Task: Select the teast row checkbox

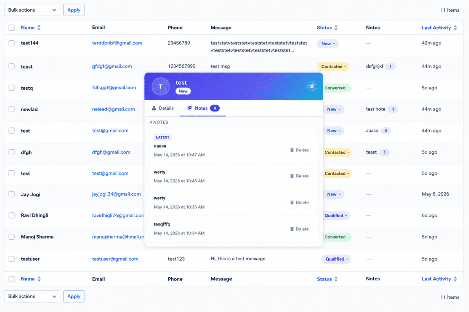Action: [12, 66]
